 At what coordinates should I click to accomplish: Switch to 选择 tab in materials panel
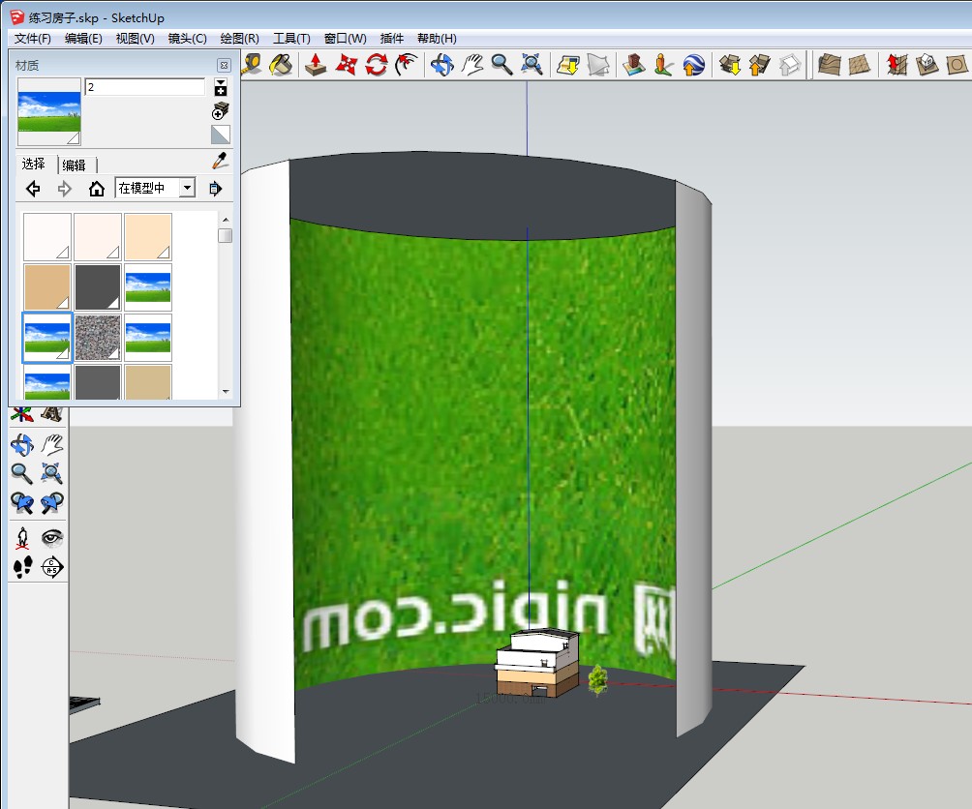(34, 165)
